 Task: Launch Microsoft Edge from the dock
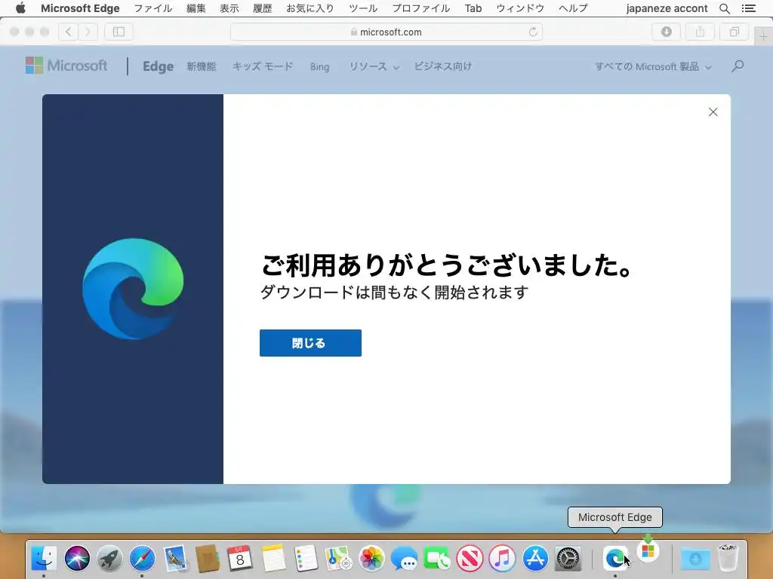(615, 559)
